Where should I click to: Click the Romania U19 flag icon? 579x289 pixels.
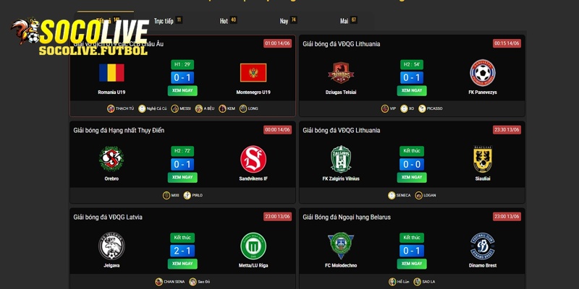point(111,73)
